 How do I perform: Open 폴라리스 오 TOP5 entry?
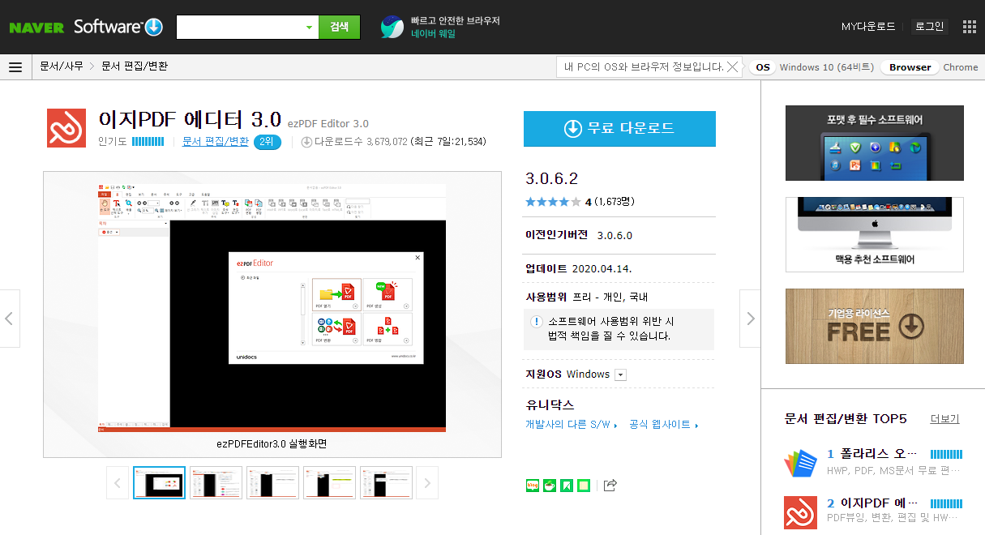872,454
